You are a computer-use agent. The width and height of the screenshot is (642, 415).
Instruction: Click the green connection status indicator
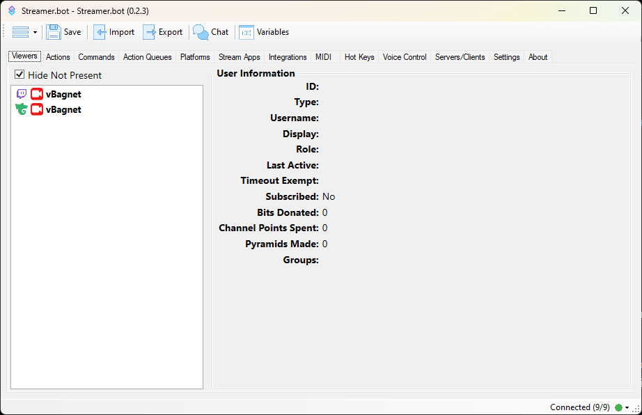coord(618,407)
